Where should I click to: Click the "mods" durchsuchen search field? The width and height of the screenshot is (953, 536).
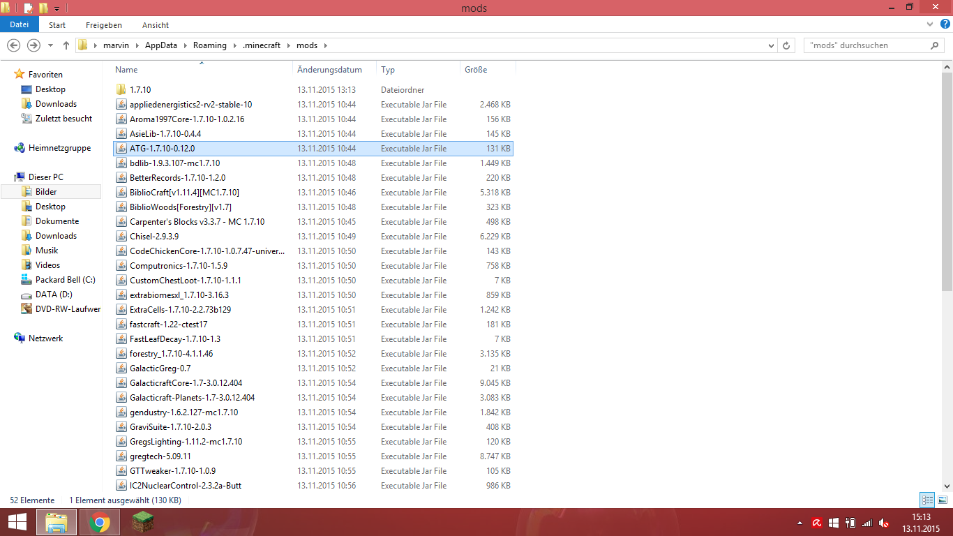(865, 45)
